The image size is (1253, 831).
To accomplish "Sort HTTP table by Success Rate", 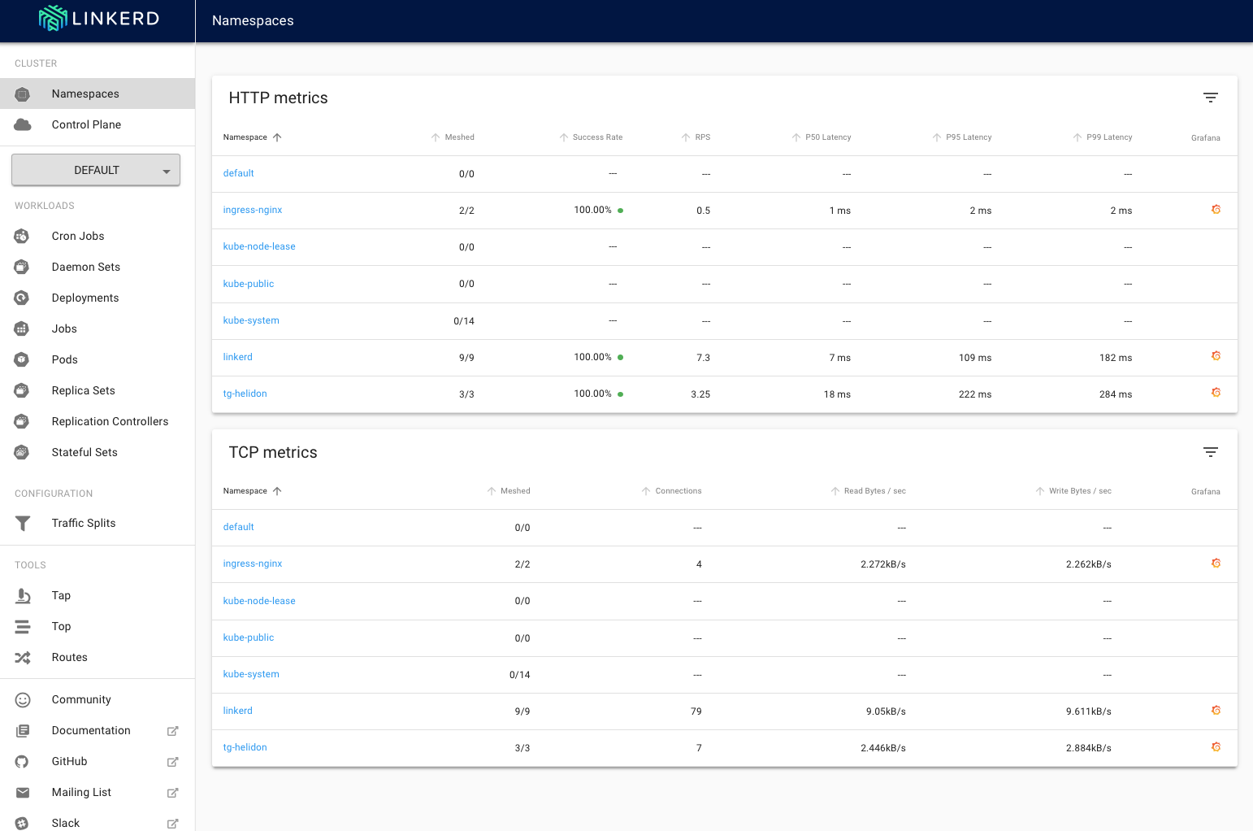I will (x=591, y=137).
